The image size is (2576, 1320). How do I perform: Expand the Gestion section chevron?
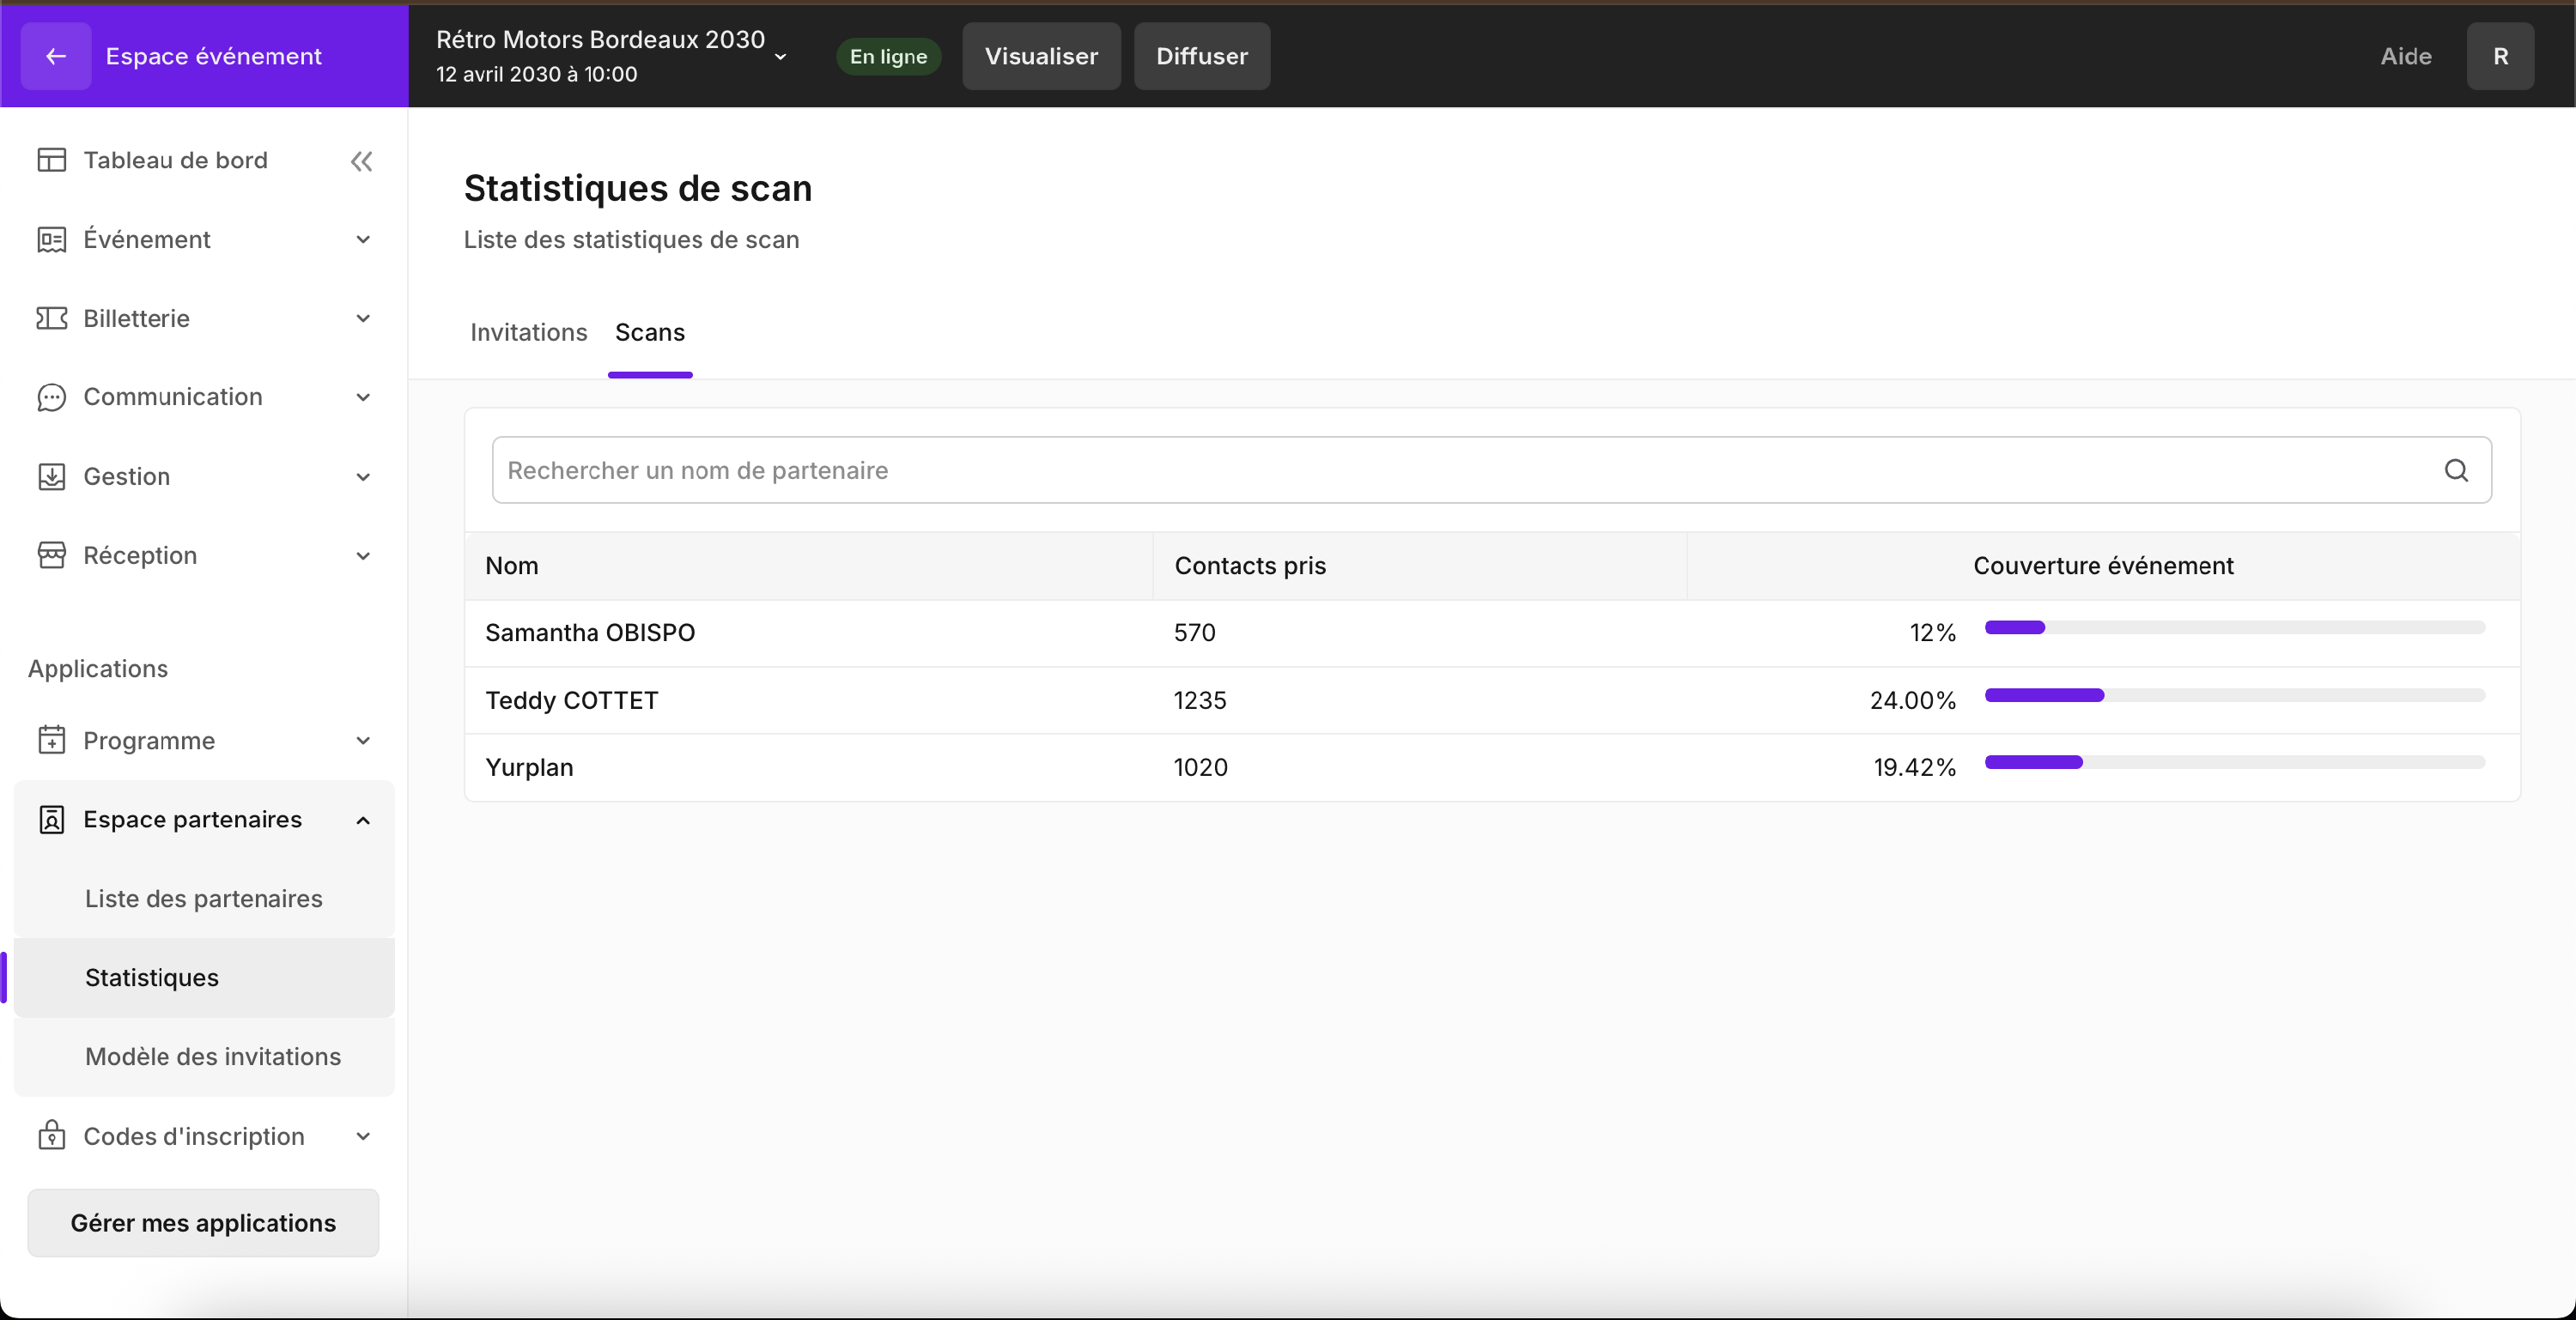coord(363,476)
